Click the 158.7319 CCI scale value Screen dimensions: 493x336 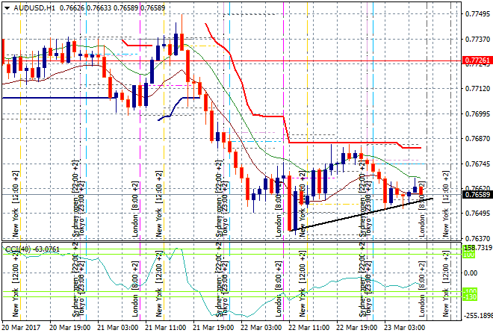click(477, 247)
